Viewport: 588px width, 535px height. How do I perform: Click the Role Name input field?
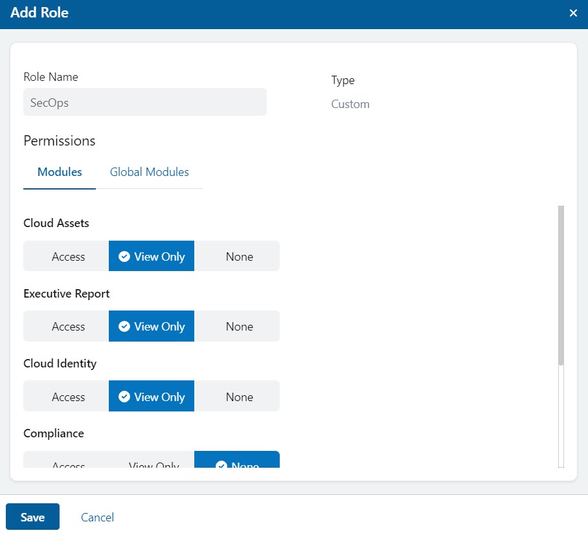coord(144,102)
